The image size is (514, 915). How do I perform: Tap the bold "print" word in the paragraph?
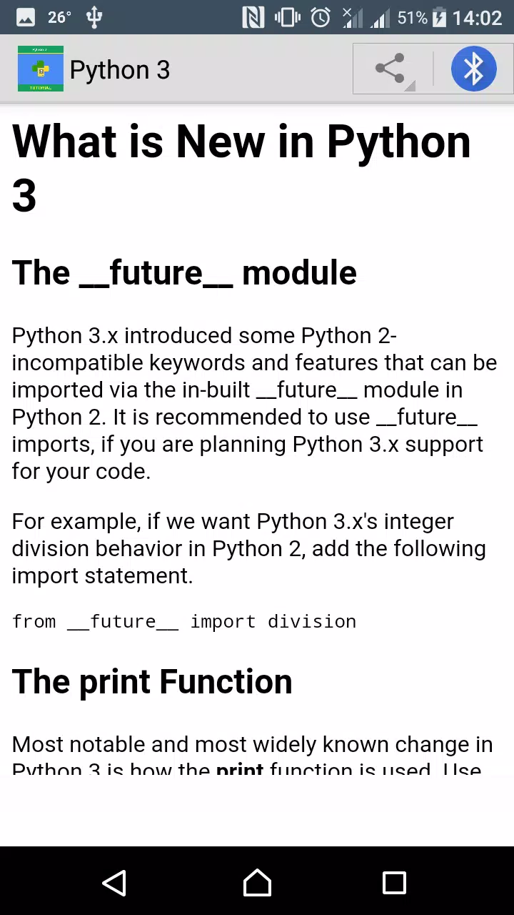pyautogui.click(x=240, y=770)
